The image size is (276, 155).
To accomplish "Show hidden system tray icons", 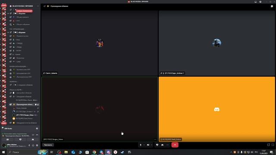I will pyautogui.click(x=231, y=152).
